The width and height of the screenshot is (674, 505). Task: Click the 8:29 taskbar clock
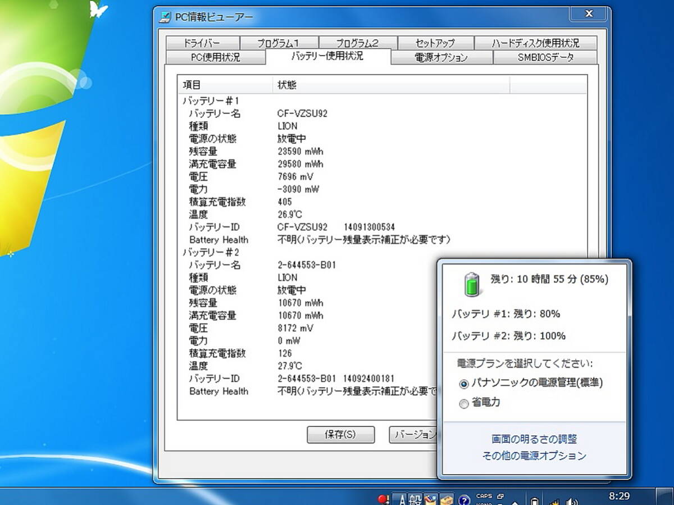coord(619,497)
